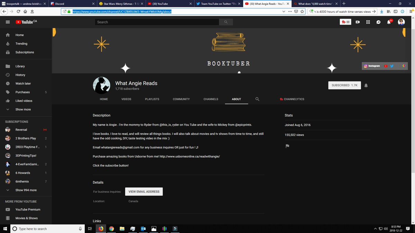The width and height of the screenshot is (415, 233).
Task: Open the TubeBuddy menu in the header
Action: coord(346,22)
